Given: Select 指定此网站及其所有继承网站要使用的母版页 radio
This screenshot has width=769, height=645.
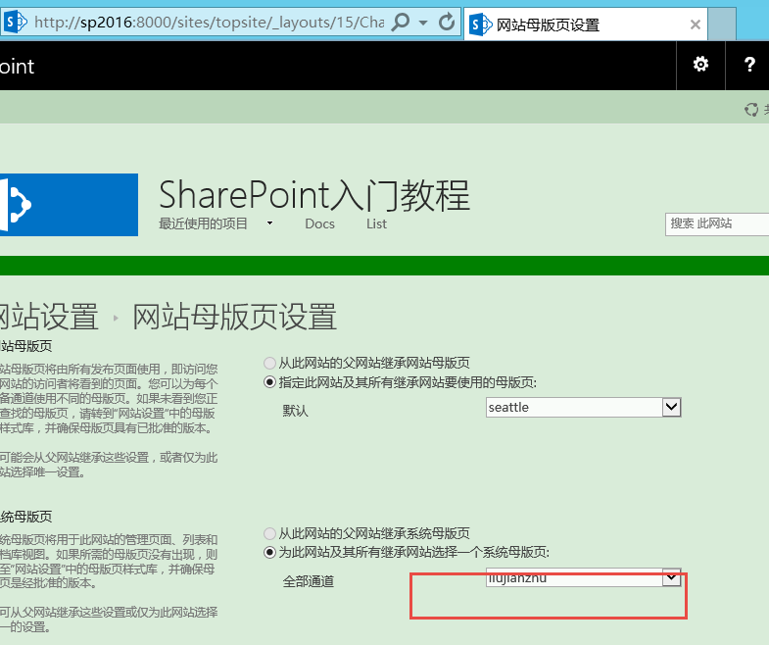Looking at the screenshot, I should [269, 382].
